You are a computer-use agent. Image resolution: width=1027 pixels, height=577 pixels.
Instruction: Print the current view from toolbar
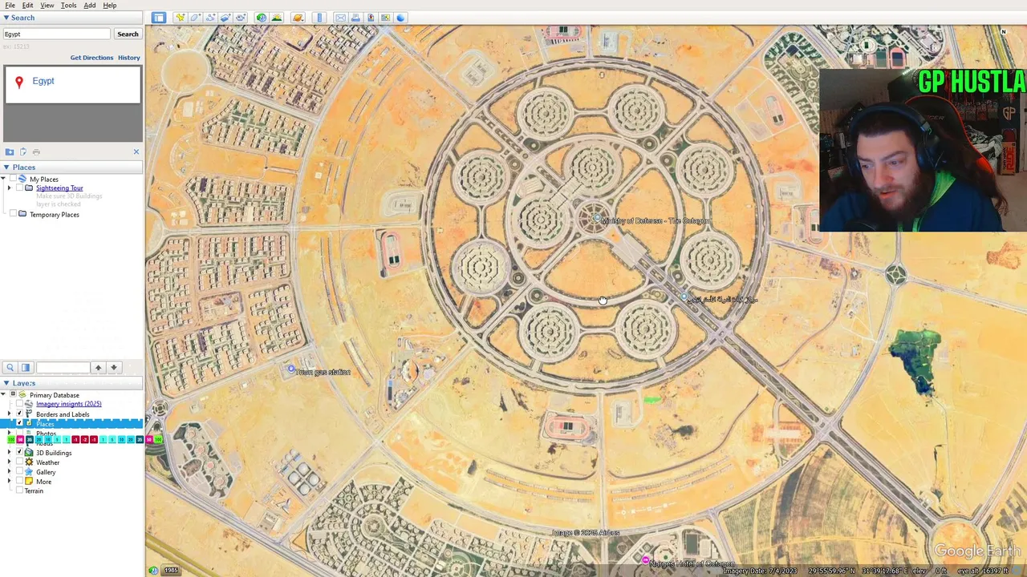click(355, 18)
